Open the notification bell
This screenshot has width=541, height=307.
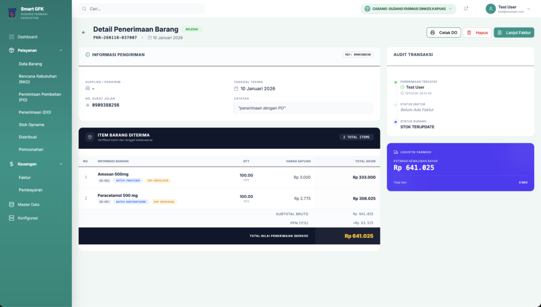465,9
